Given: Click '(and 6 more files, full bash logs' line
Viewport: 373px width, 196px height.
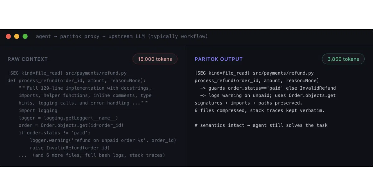Looking at the screenshot, I should pos(92,155).
